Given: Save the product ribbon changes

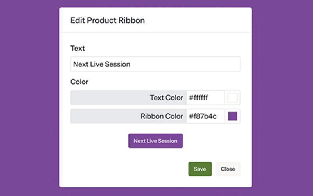Looking at the screenshot, I should tap(200, 169).
